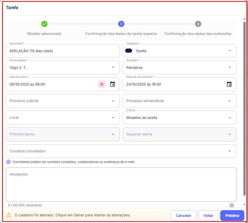Click the Descrição field with APELAÇÃO text
The width and height of the screenshot is (248, 223).
click(x=63, y=51)
